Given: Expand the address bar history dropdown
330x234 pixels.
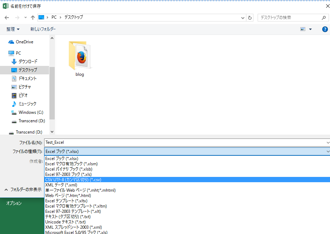Looking at the screenshot, I should click(242, 17).
